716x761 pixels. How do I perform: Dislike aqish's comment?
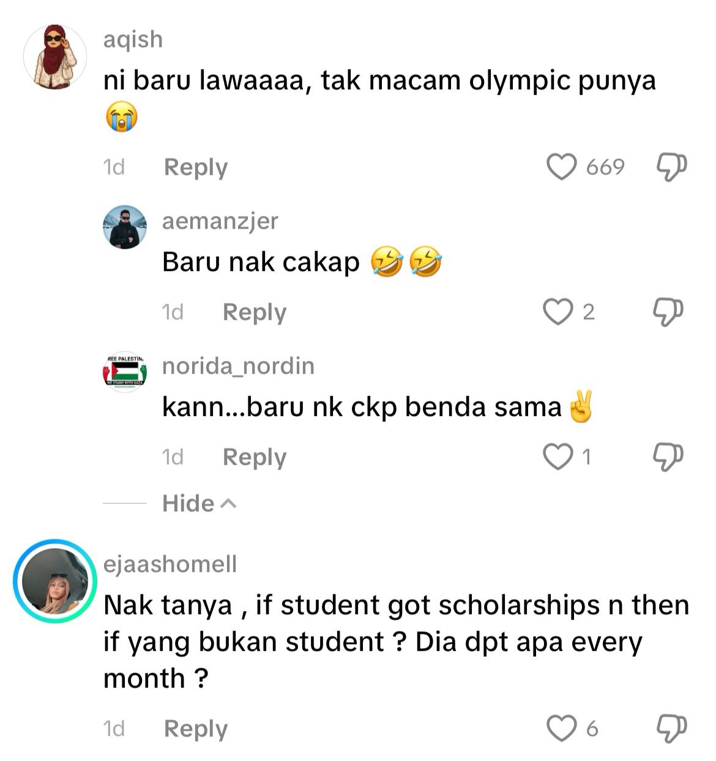[x=671, y=167]
